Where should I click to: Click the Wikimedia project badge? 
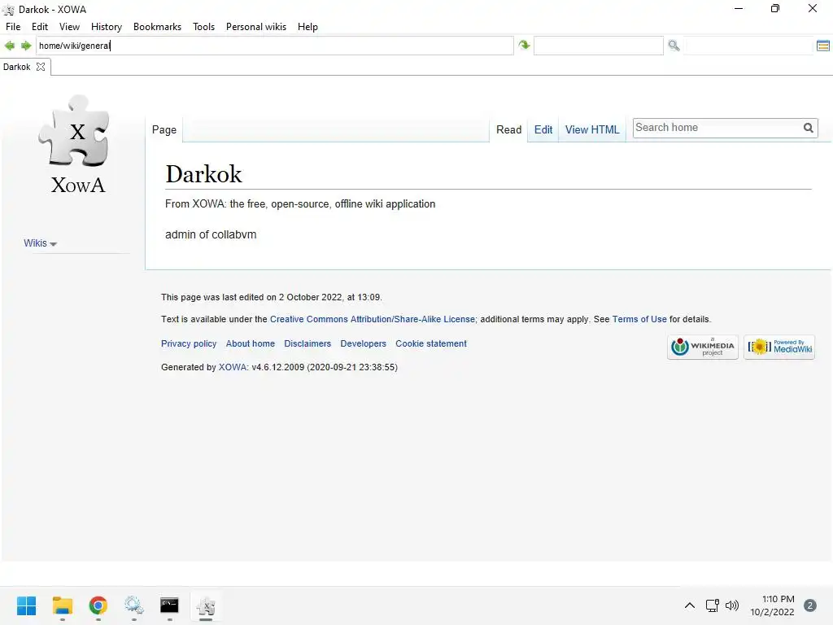702,347
